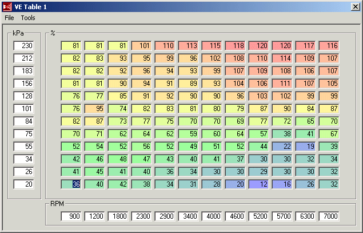Click the cell with value 103
This screenshot has width=363, height=233.
[259, 96]
